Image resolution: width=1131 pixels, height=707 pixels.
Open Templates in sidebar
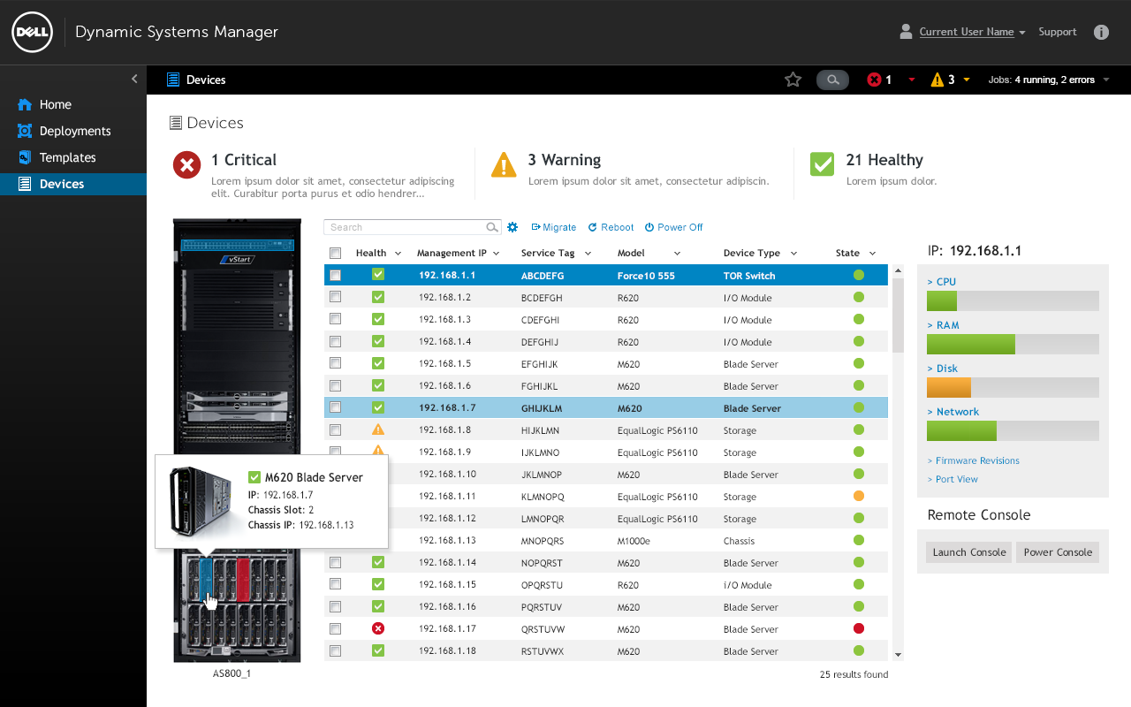(x=68, y=157)
